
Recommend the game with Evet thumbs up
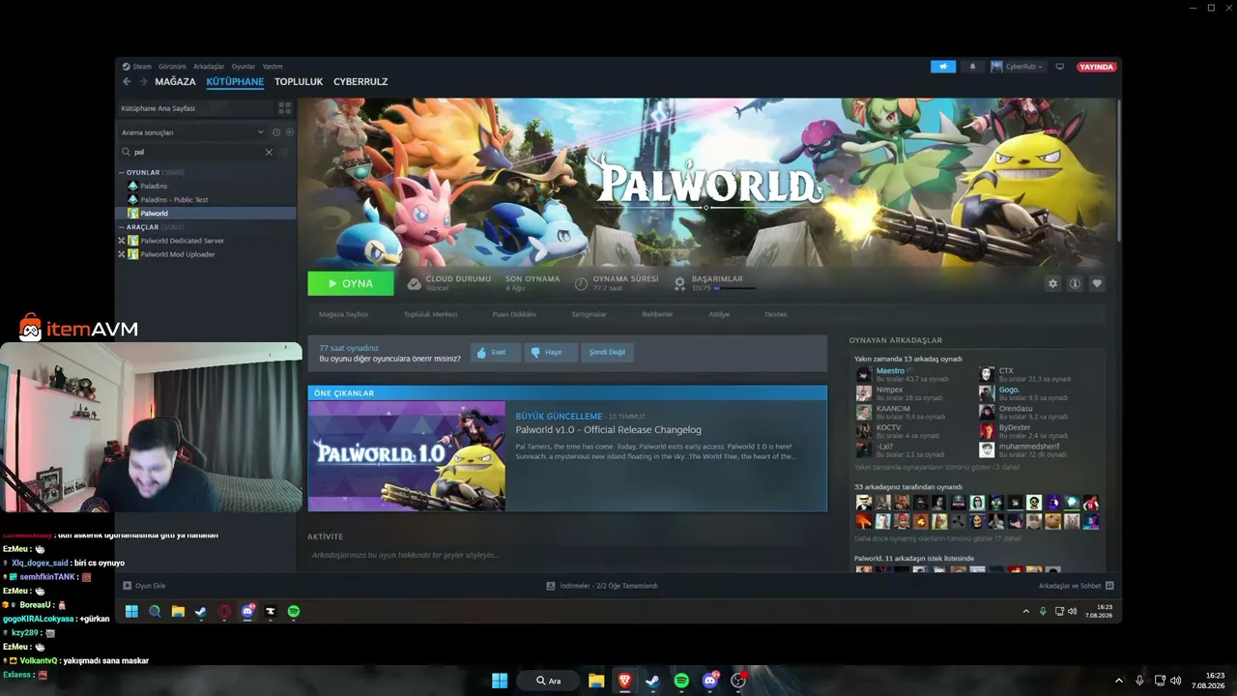point(495,353)
